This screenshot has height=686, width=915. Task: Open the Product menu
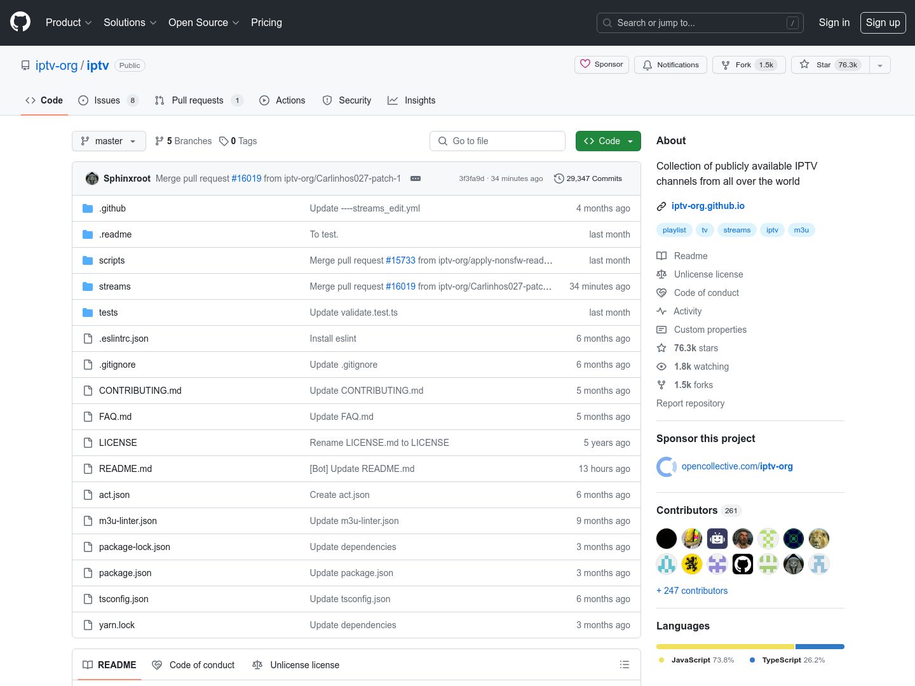click(69, 23)
